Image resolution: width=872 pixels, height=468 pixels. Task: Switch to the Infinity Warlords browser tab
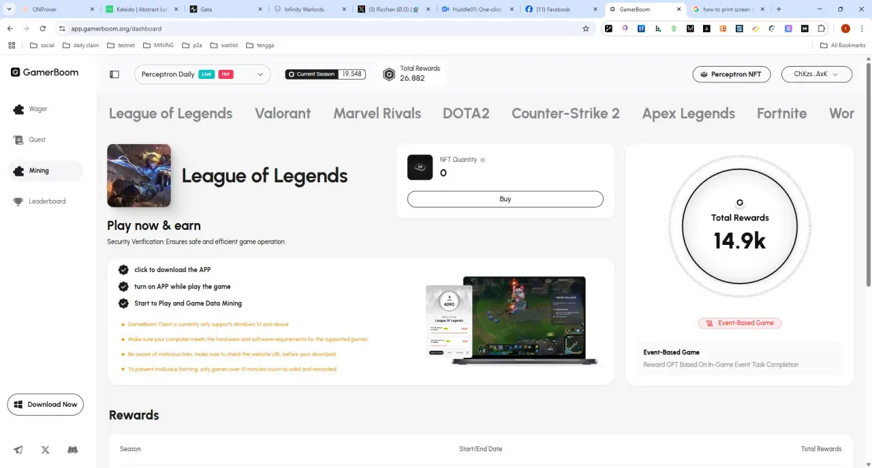pos(309,10)
